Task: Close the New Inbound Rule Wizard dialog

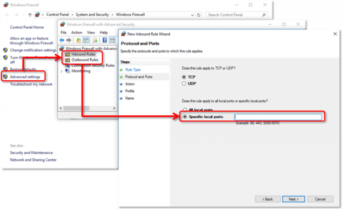Action: tap(335, 34)
